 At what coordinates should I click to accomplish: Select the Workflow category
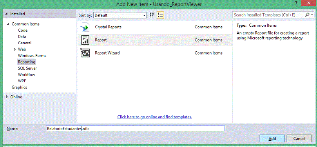coord(26,74)
